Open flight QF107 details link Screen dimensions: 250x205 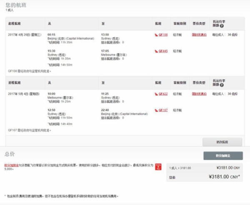coord(163,110)
